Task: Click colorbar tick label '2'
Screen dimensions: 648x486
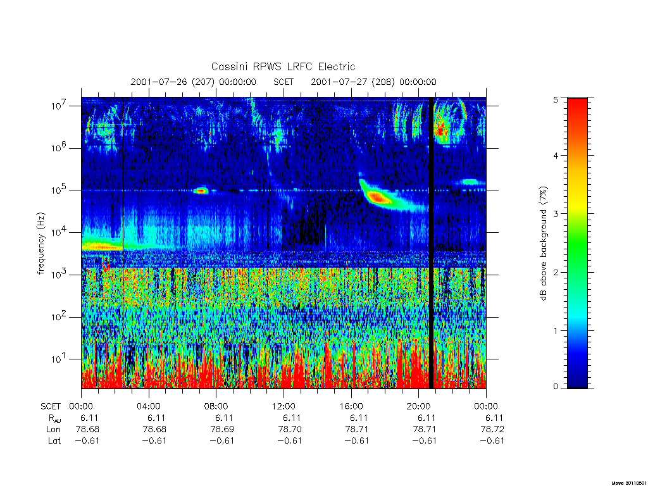Action: click(x=556, y=272)
